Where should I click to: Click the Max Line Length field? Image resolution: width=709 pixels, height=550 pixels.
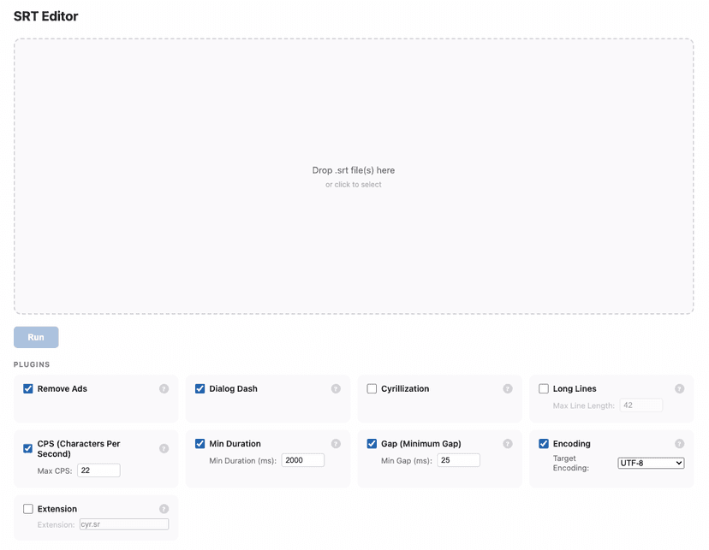(x=640, y=405)
